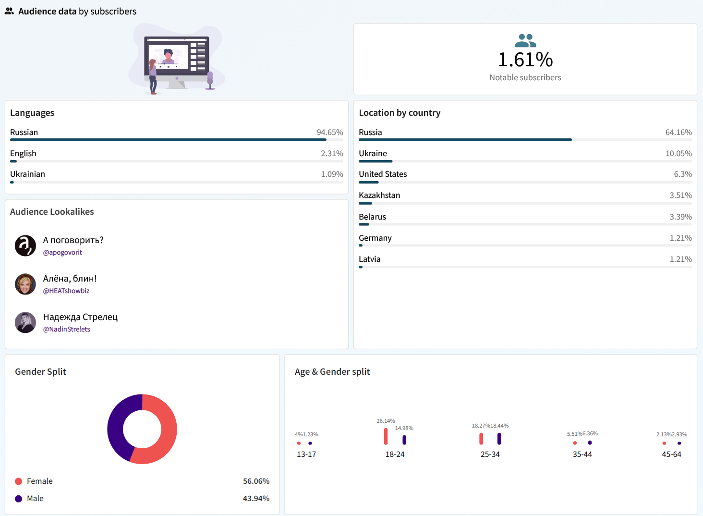Click the Russia country progress bar
703x516 pixels.
tap(465, 140)
